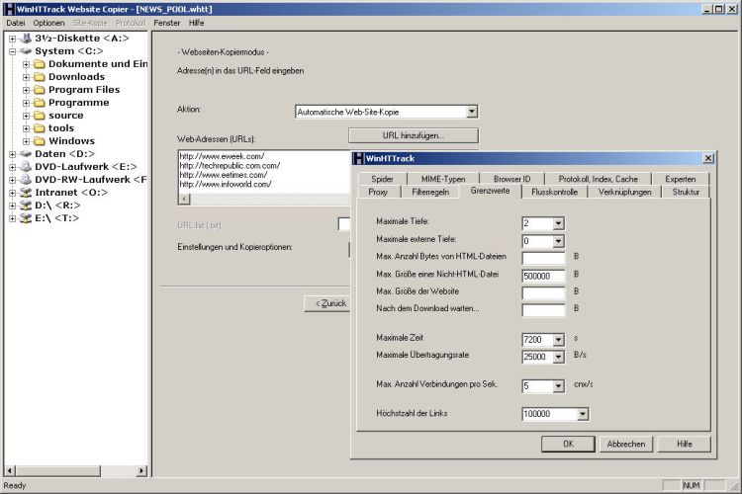Click the WinHTTrack dialog title icon
The image size is (742, 494).
358,158
